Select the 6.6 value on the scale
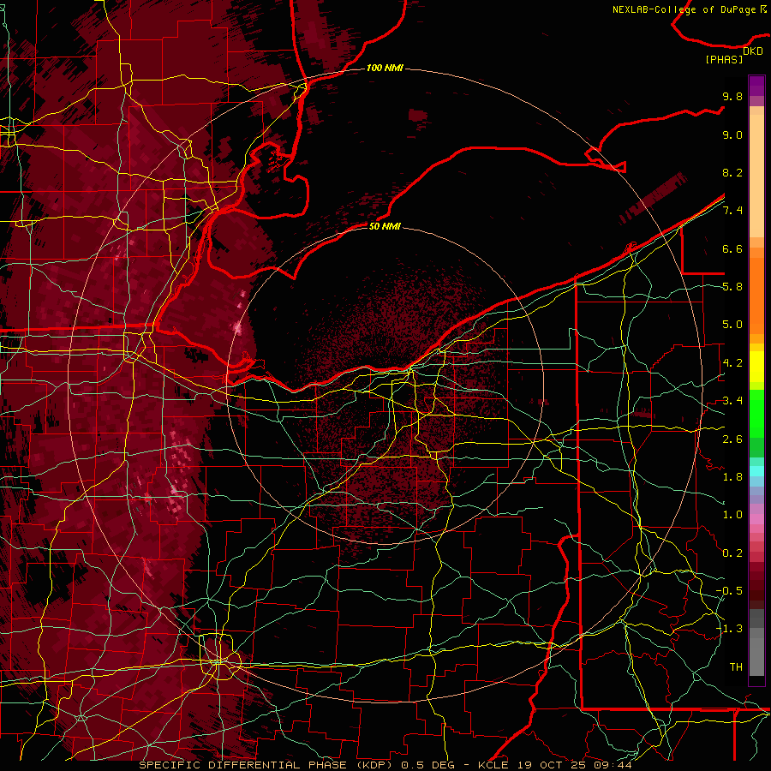Screen dimensions: 771x771 (x=732, y=248)
